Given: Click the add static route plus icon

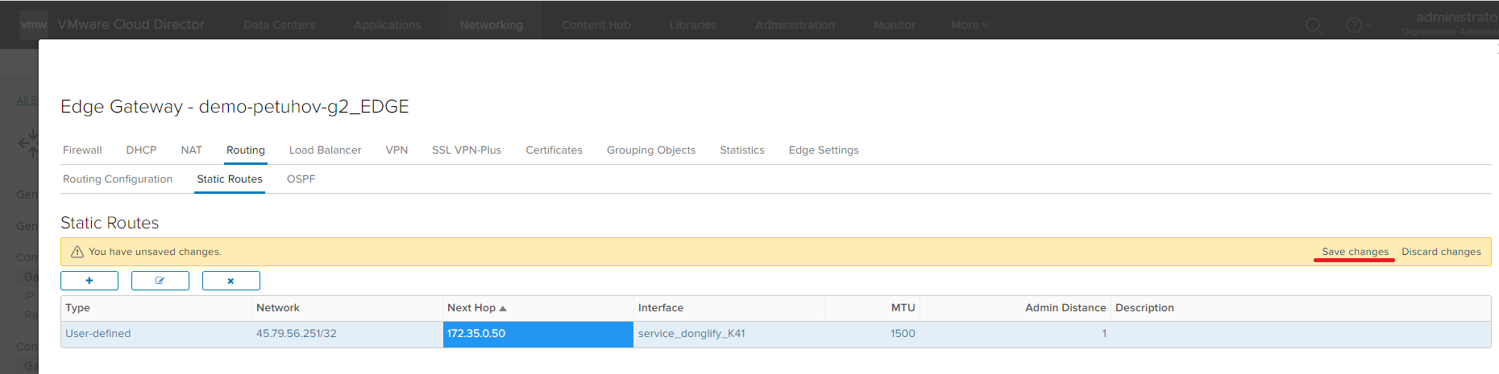Looking at the screenshot, I should (89, 281).
